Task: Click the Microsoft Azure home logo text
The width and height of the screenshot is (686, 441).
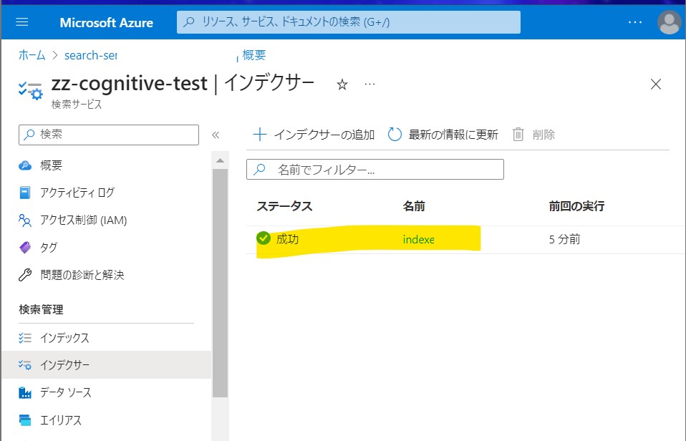Action: (x=106, y=22)
